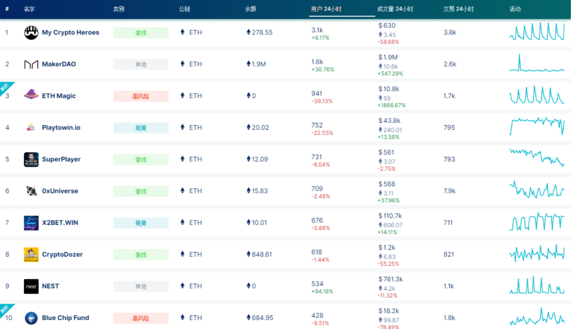Click the 竞猜 category tag for X2BET.WIN
Image resolution: width=571 pixels, height=329 pixels.
pos(141,223)
